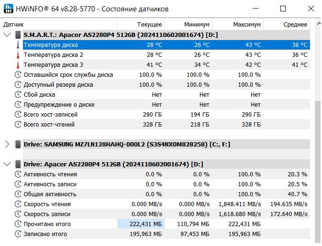This screenshot has width=322, height=246.
Task: Select the Общая активность label
Action: point(50,194)
